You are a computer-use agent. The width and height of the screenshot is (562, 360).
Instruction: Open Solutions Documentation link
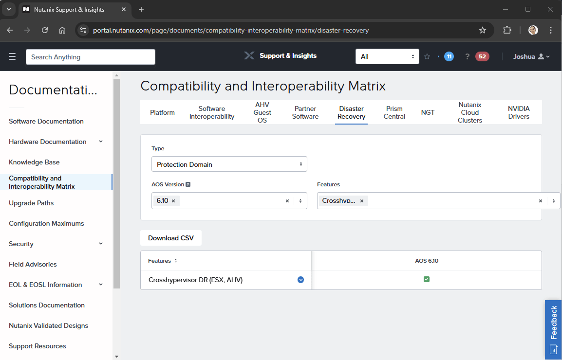tap(47, 305)
